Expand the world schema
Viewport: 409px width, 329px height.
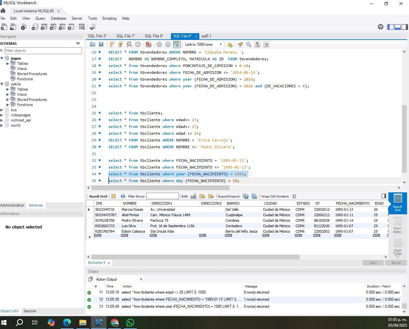tap(2, 125)
